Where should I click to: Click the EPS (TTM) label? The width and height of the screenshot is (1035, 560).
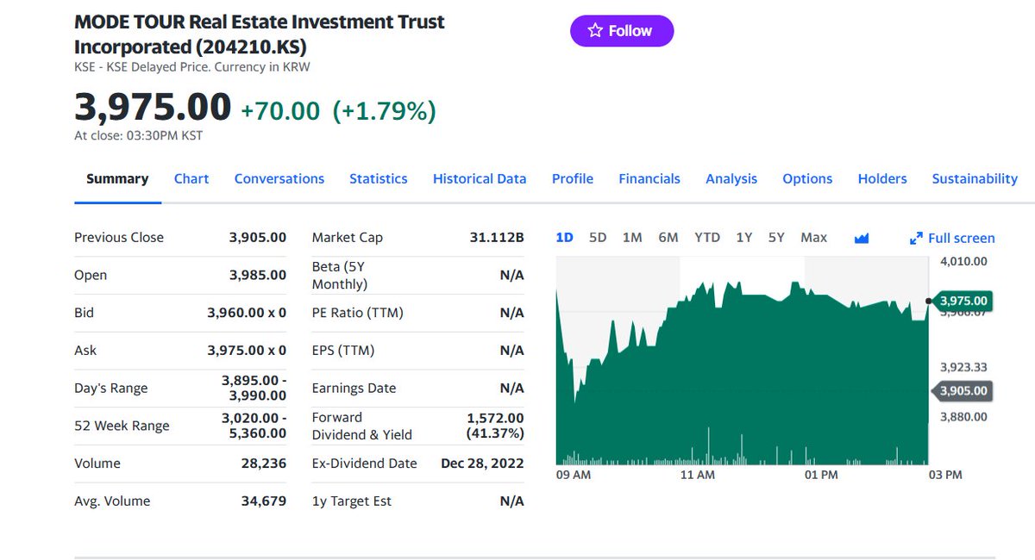point(343,351)
